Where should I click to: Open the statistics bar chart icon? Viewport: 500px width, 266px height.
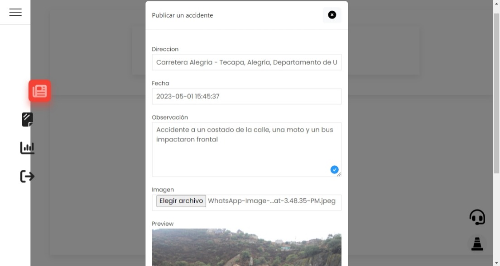[x=27, y=148]
